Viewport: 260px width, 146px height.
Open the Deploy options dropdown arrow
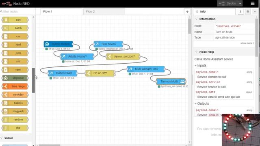[x=240, y=3]
